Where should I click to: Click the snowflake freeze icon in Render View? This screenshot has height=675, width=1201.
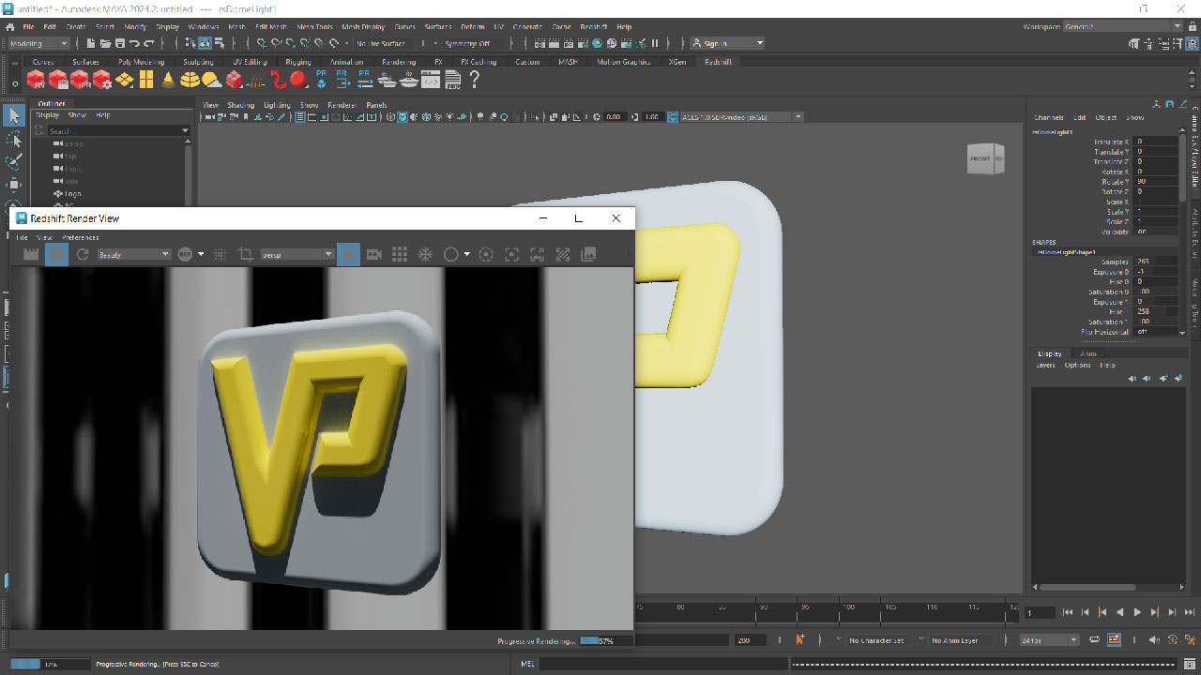pyautogui.click(x=424, y=254)
